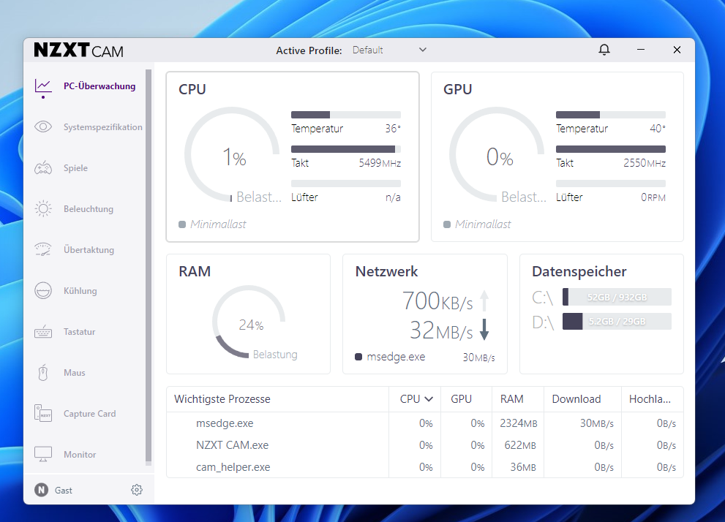The height and width of the screenshot is (522, 725).
Task: Click the GPU load 0% gauge
Action: pyautogui.click(x=497, y=155)
